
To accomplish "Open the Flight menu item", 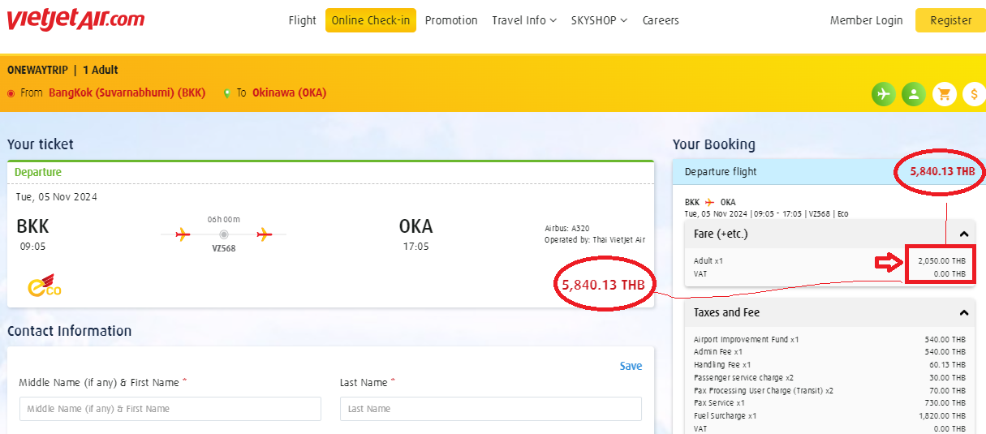I will (303, 20).
